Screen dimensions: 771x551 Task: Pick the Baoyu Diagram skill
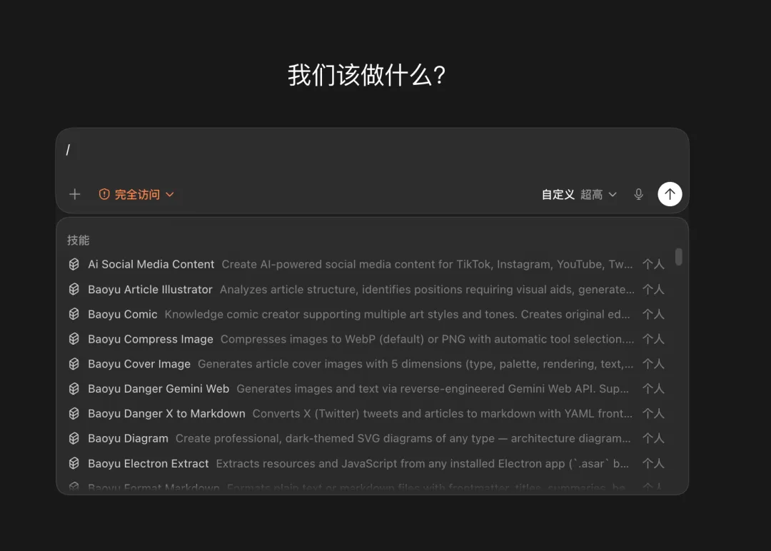pos(366,438)
